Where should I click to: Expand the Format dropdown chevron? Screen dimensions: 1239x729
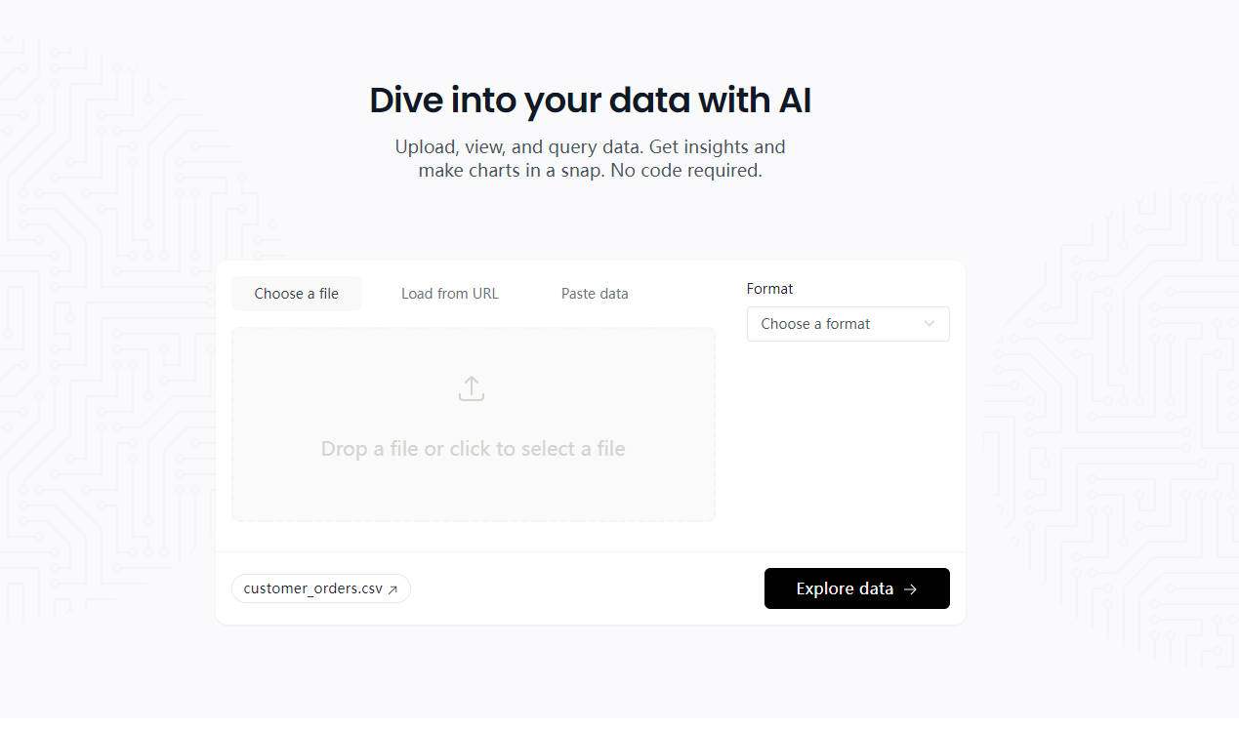[x=929, y=324]
